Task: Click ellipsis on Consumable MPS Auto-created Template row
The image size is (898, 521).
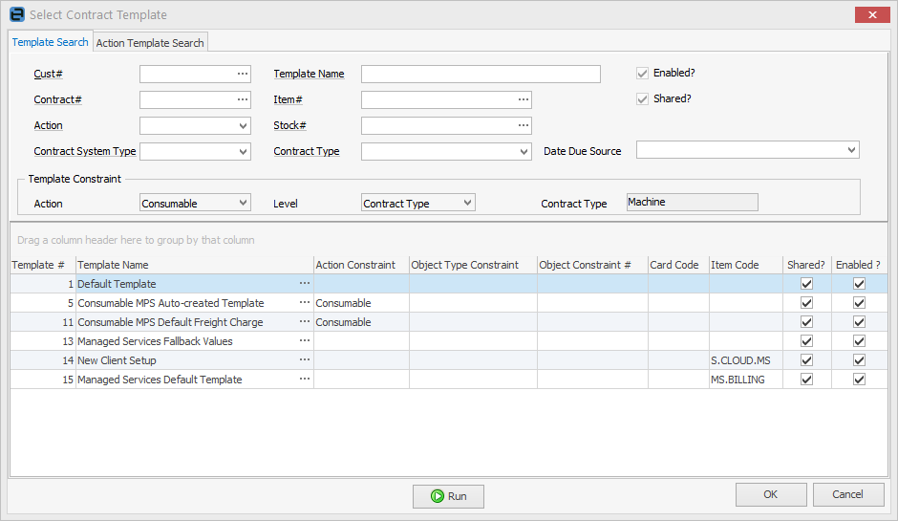Action: [305, 303]
